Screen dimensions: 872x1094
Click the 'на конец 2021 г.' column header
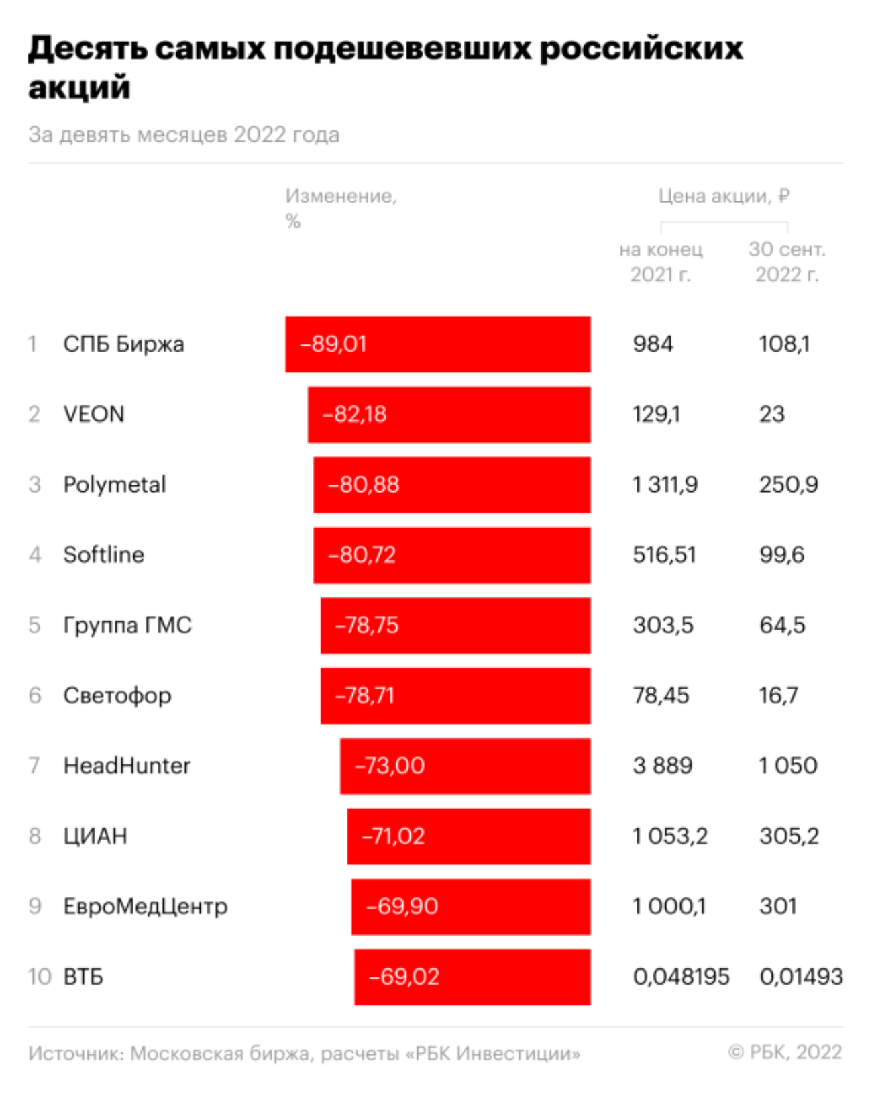(661, 262)
